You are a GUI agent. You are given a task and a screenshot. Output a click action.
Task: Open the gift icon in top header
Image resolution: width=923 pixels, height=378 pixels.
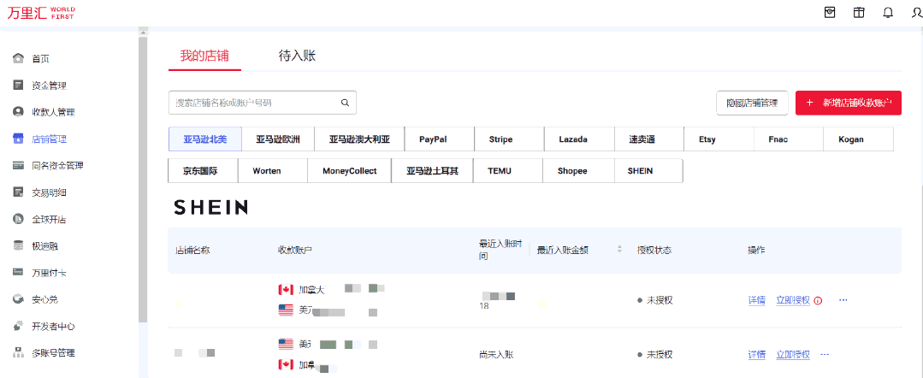(859, 12)
